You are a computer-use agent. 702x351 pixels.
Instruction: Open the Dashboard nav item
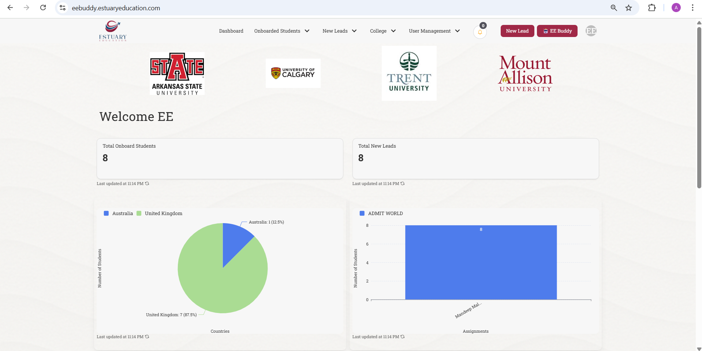click(231, 31)
